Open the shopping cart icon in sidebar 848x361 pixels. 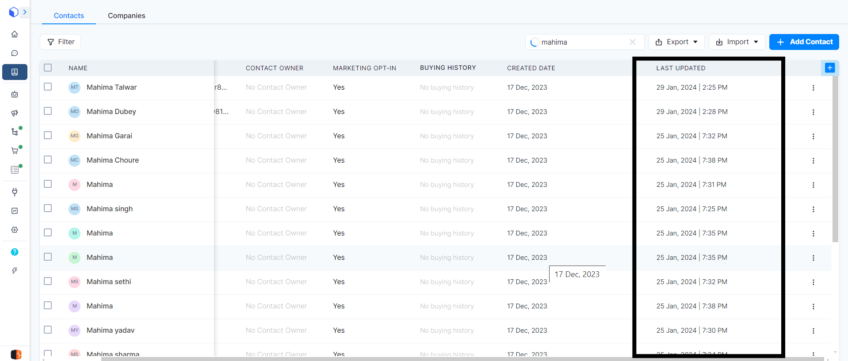[x=15, y=151]
